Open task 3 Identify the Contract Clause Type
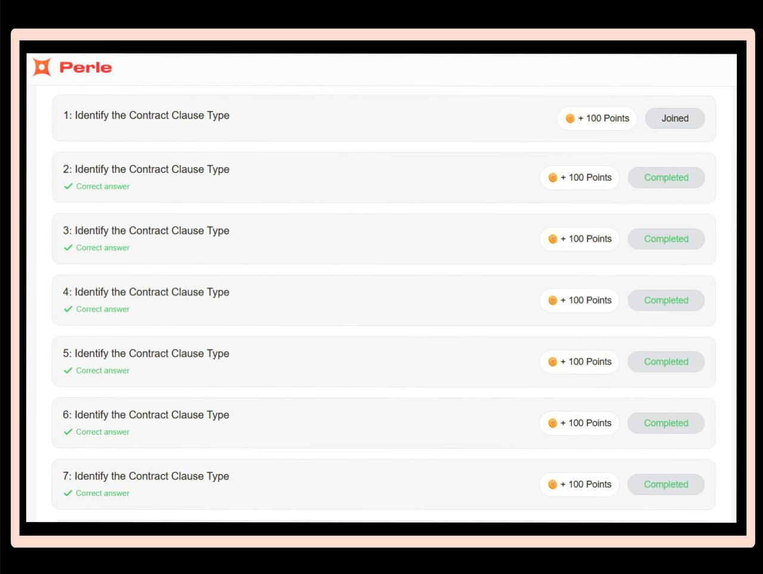The height and width of the screenshot is (574, 763). [x=146, y=231]
